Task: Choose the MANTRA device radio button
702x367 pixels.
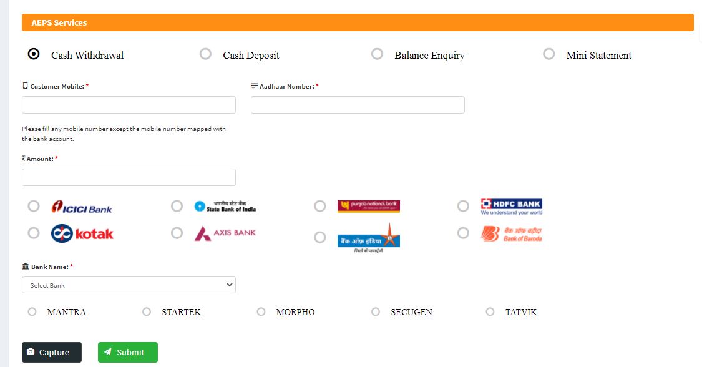Action: pyautogui.click(x=32, y=312)
